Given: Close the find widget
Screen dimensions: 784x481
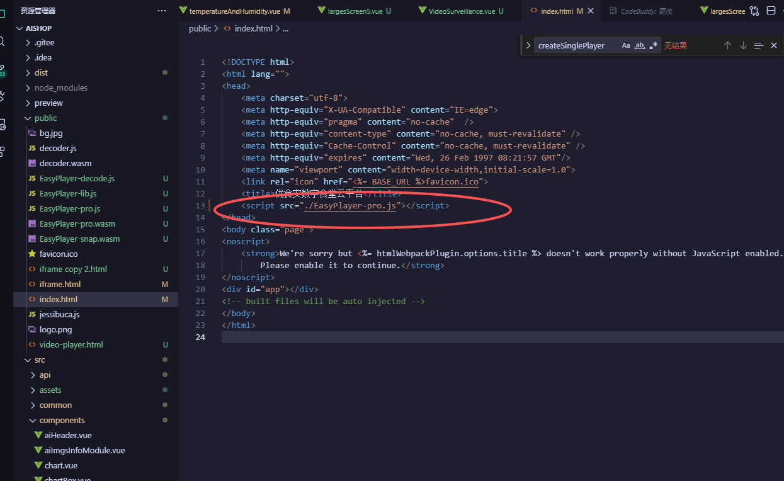Looking at the screenshot, I should (774, 45).
